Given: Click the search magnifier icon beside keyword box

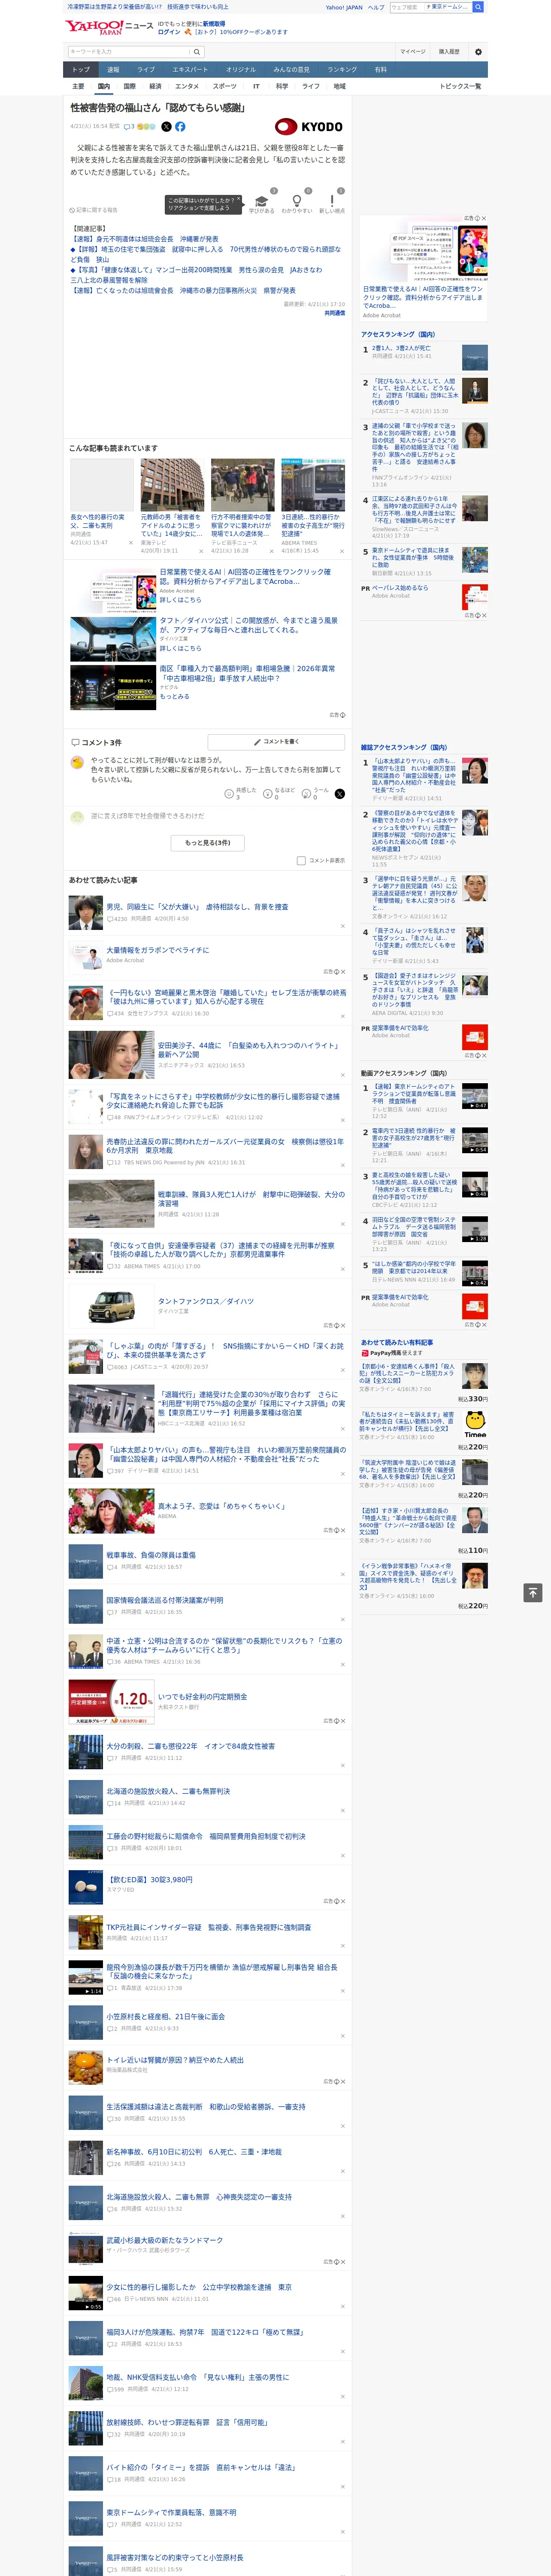Looking at the screenshot, I should [197, 52].
